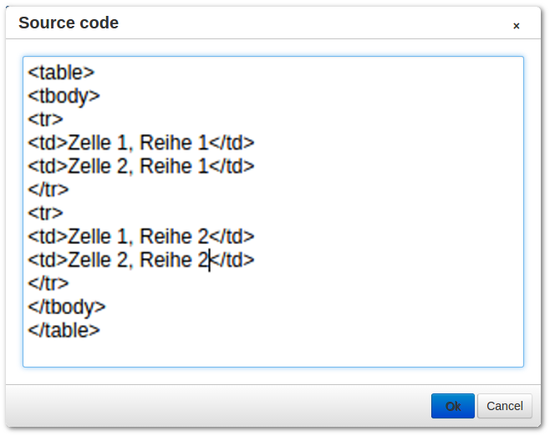
Task: Click the closing td after Zelle 1, Reihe 1
Action: (232, 143)
